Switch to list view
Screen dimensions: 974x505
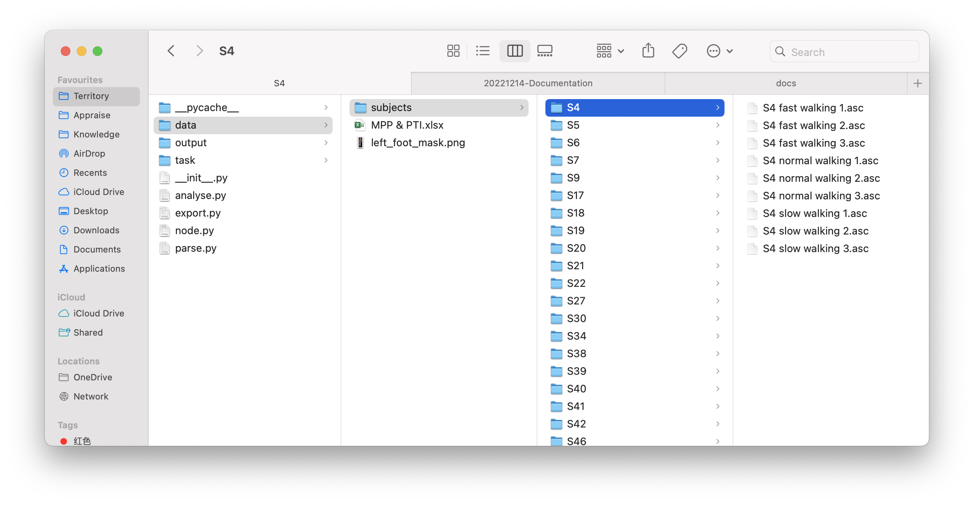[x=483, y=51]
